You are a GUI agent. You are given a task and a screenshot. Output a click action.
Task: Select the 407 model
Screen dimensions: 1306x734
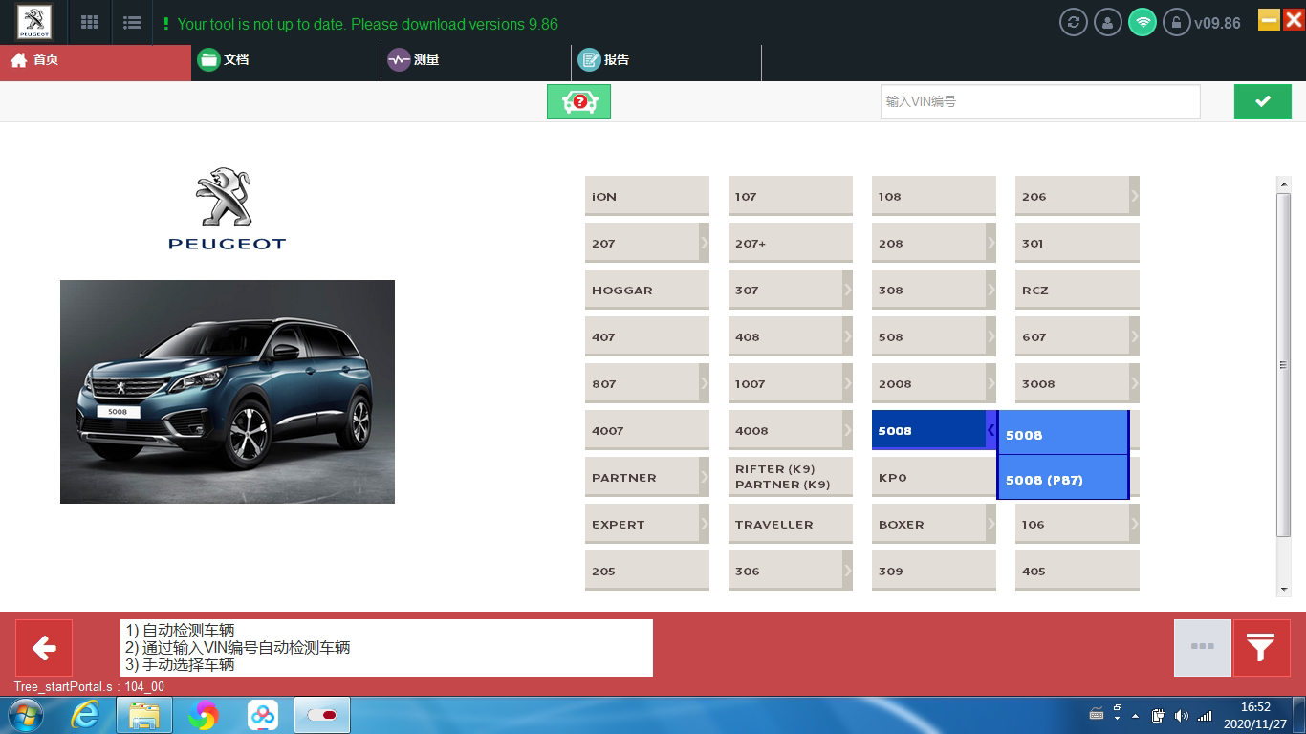pyautogui.click(x=647, y=336)
